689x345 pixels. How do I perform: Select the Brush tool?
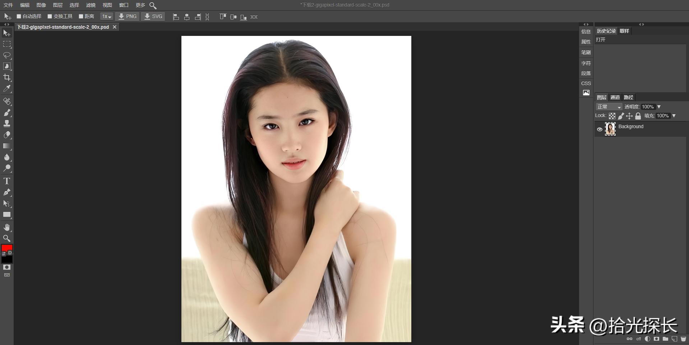7,113
